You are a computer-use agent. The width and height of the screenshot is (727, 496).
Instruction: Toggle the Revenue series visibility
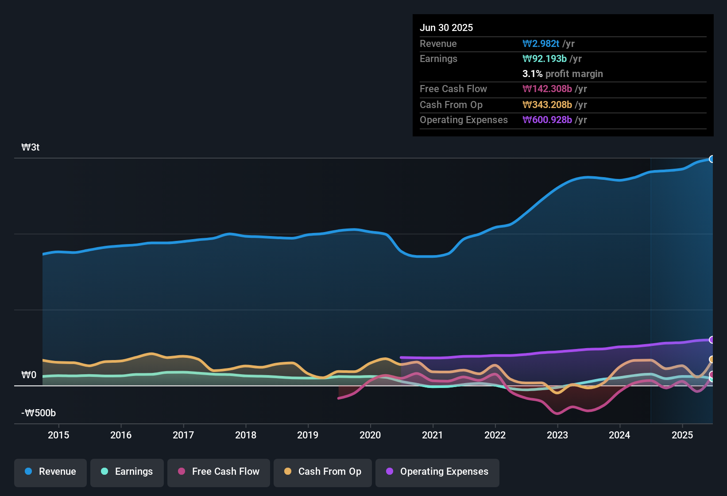point(50,472)
